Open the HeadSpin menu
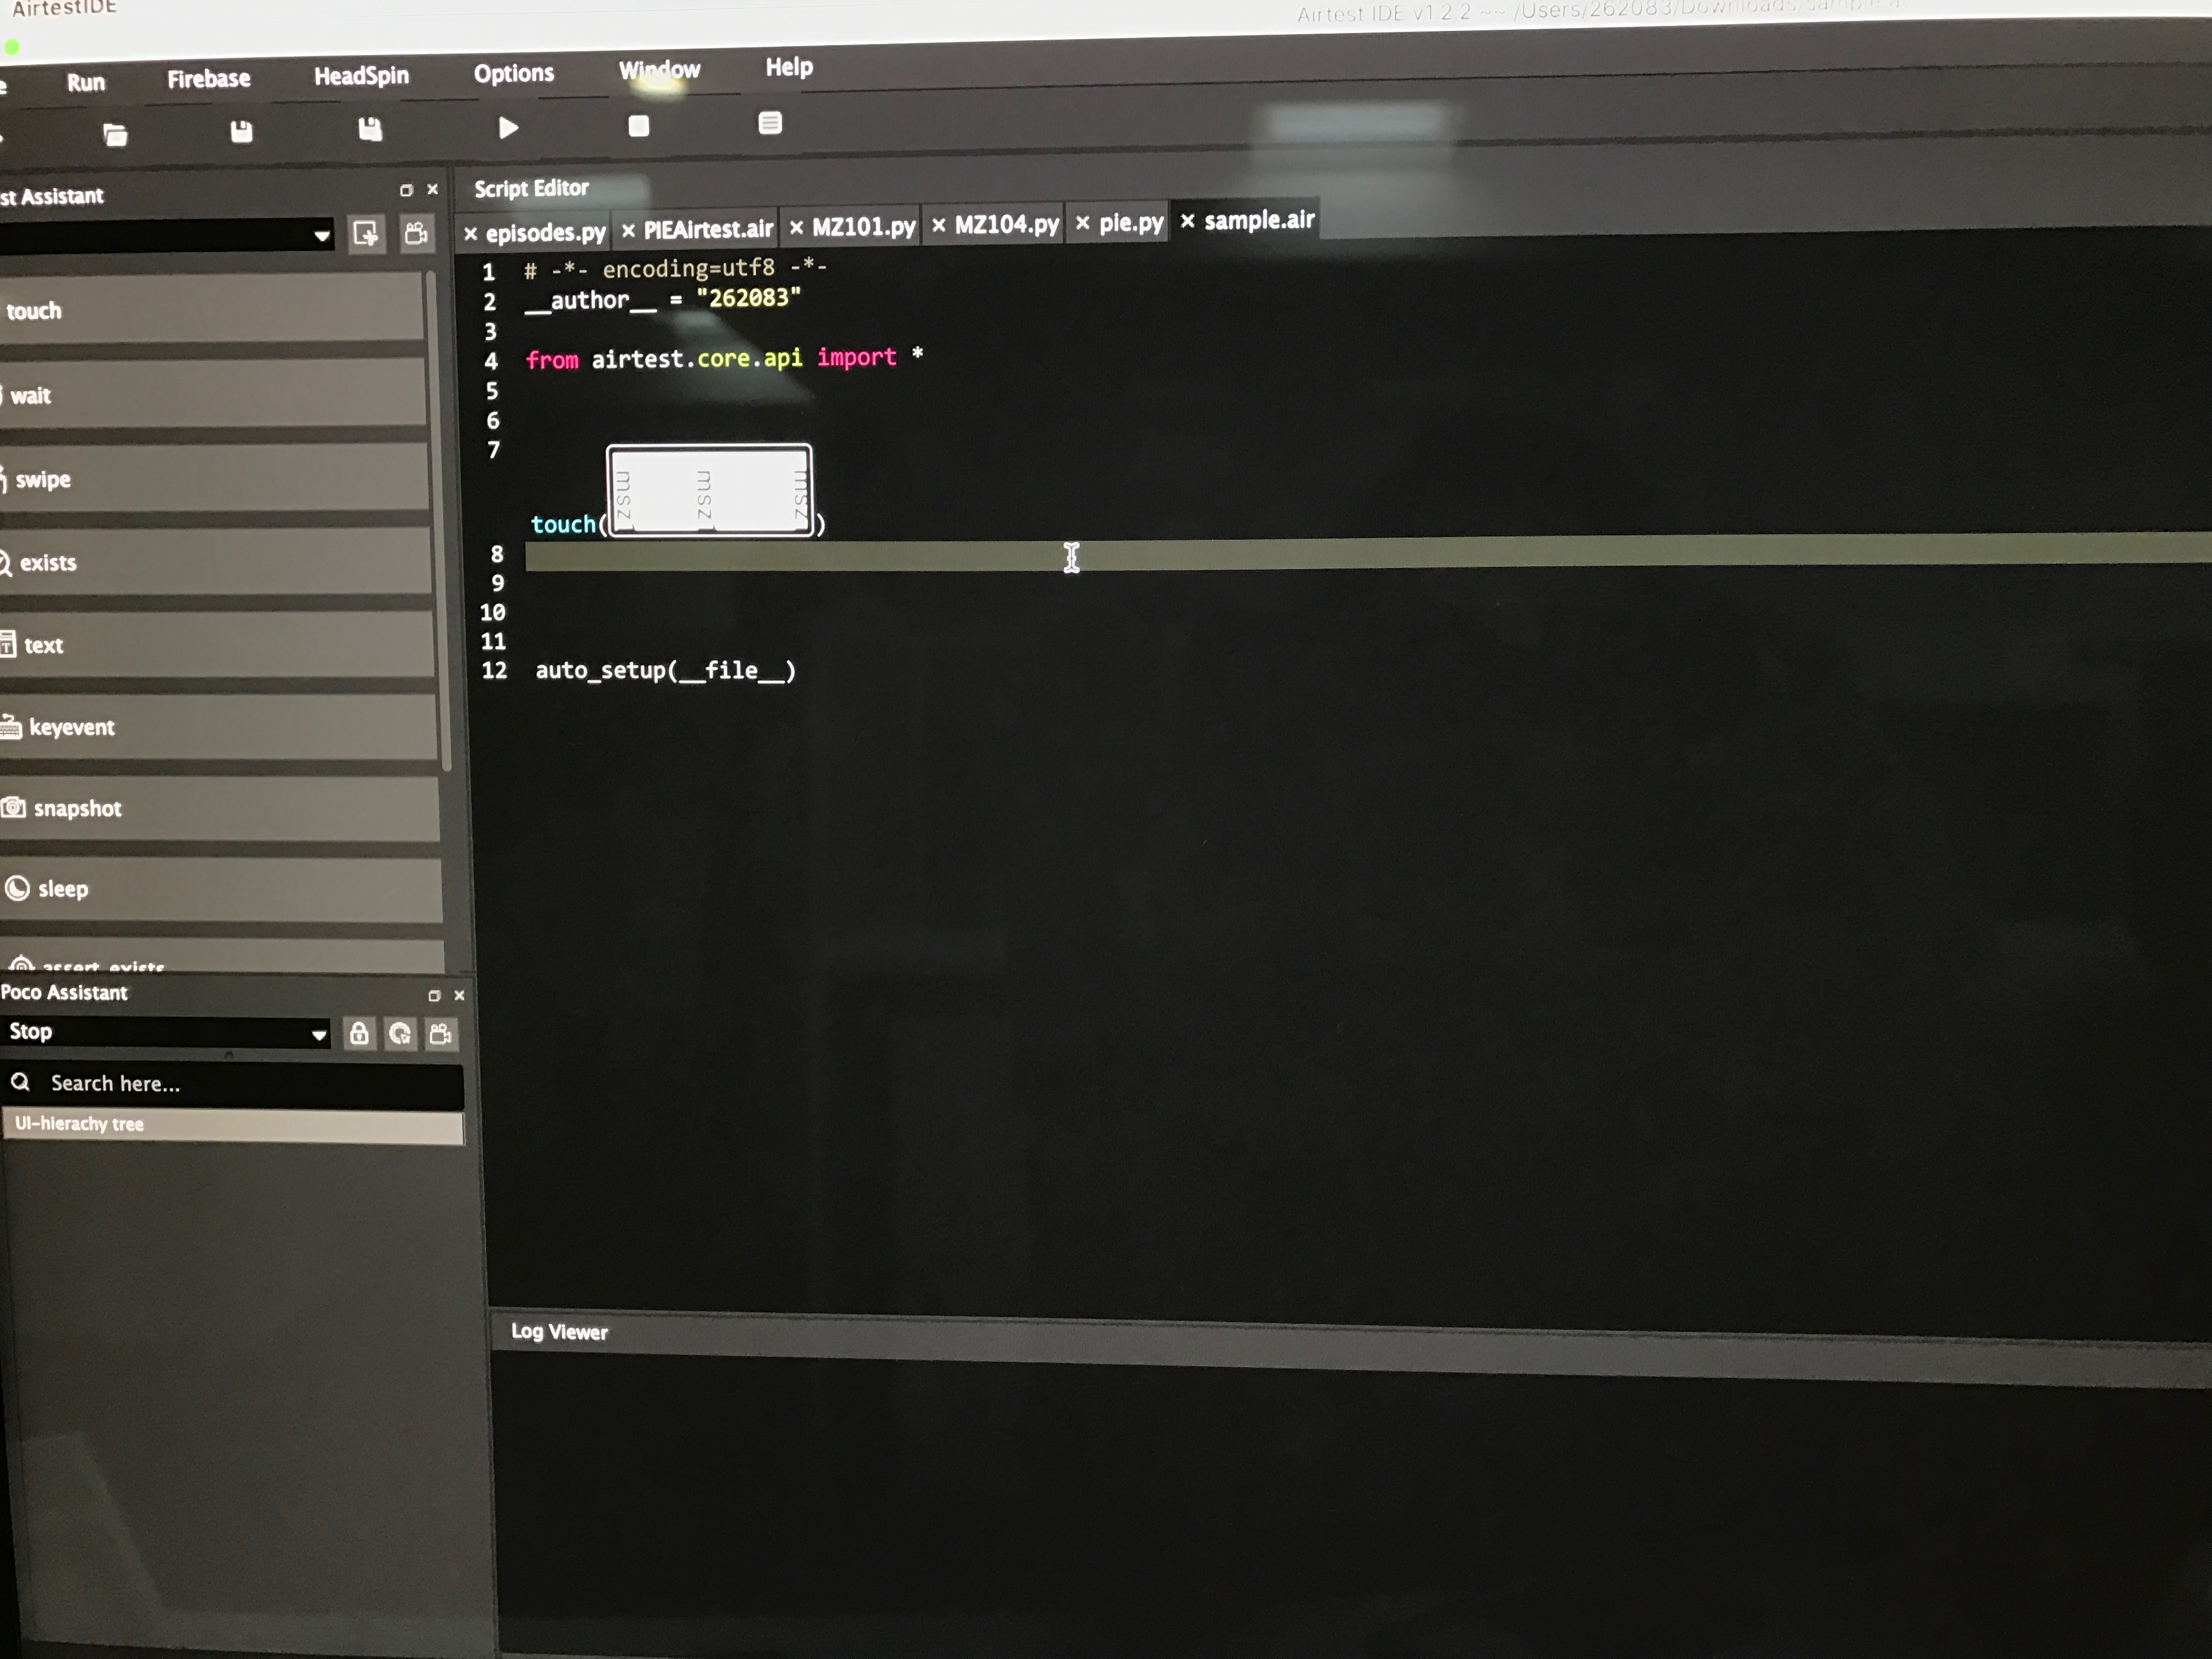The width and height of the screenshot is (2212, 1659). point(361,76)
